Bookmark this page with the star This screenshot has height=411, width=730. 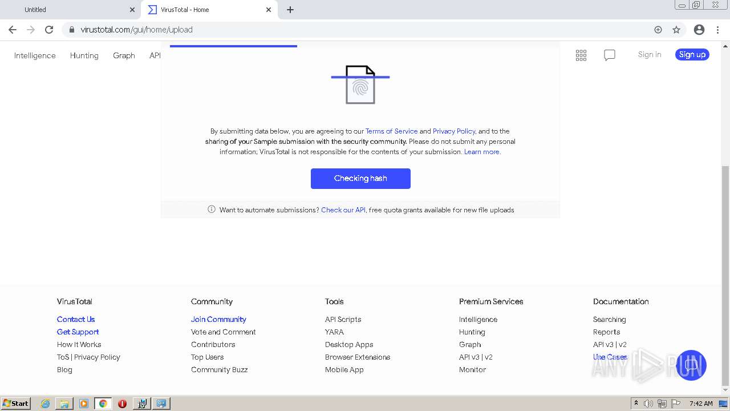(676, 30)
